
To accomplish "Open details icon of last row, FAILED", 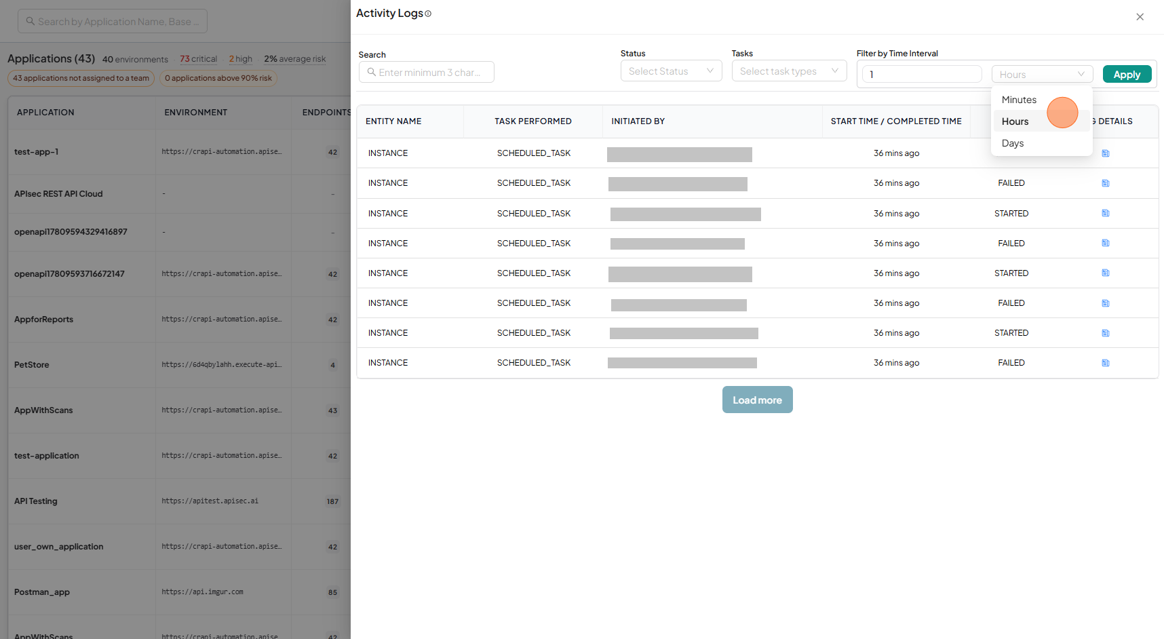I will [1106, 363].
